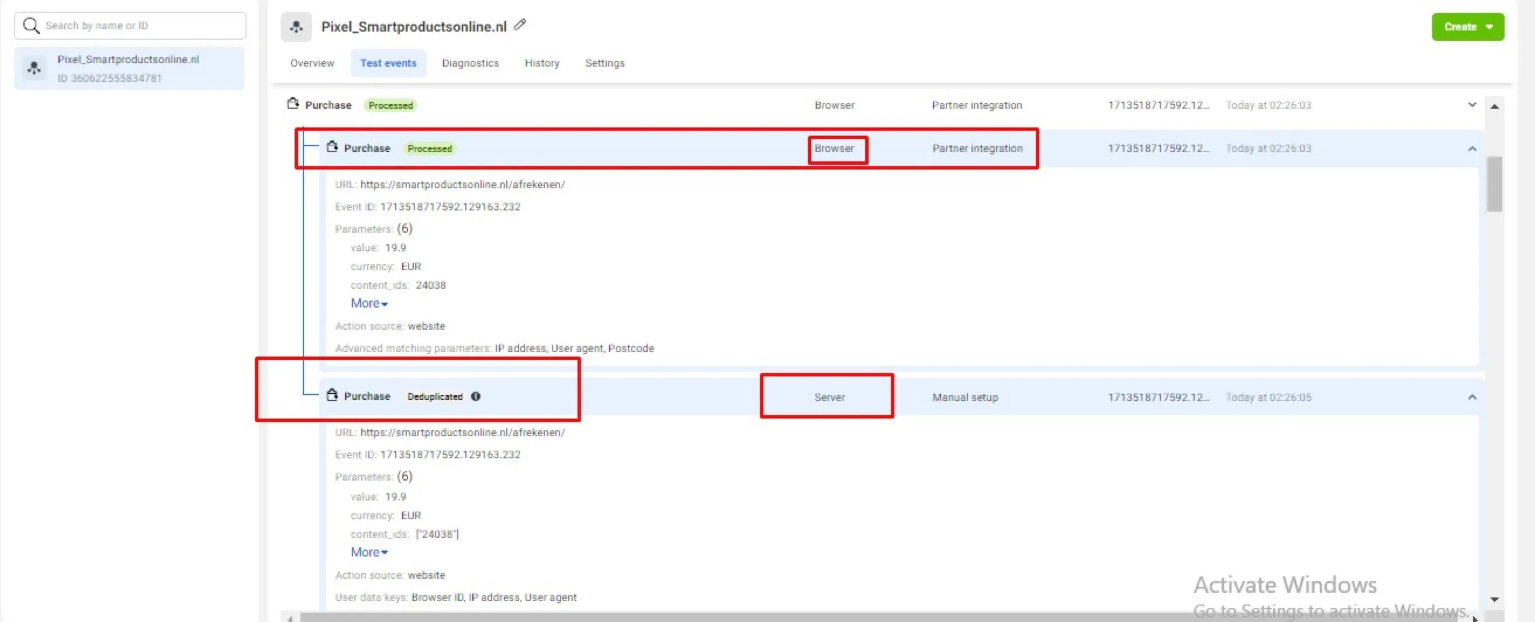Click the Browser event's Event ID value
1535x622 pixels.
(x=451, y=207)
